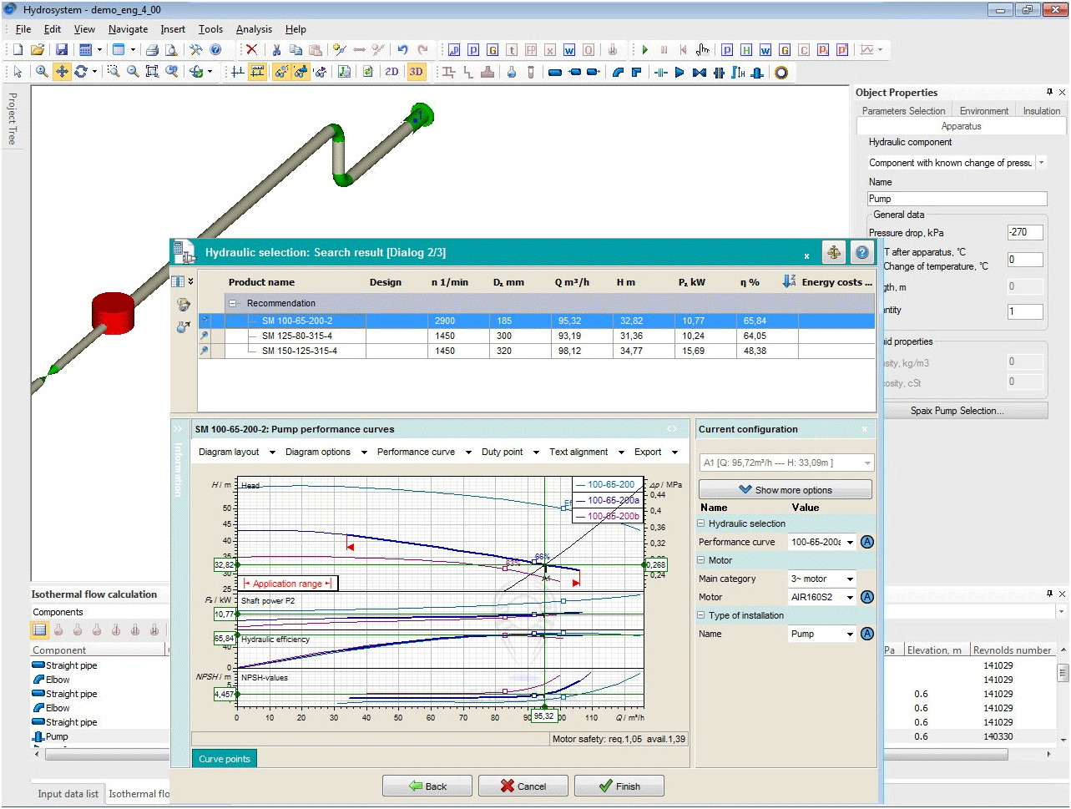
Task: Run the flow calculation with the green play arrow
Action: point(644,49)
